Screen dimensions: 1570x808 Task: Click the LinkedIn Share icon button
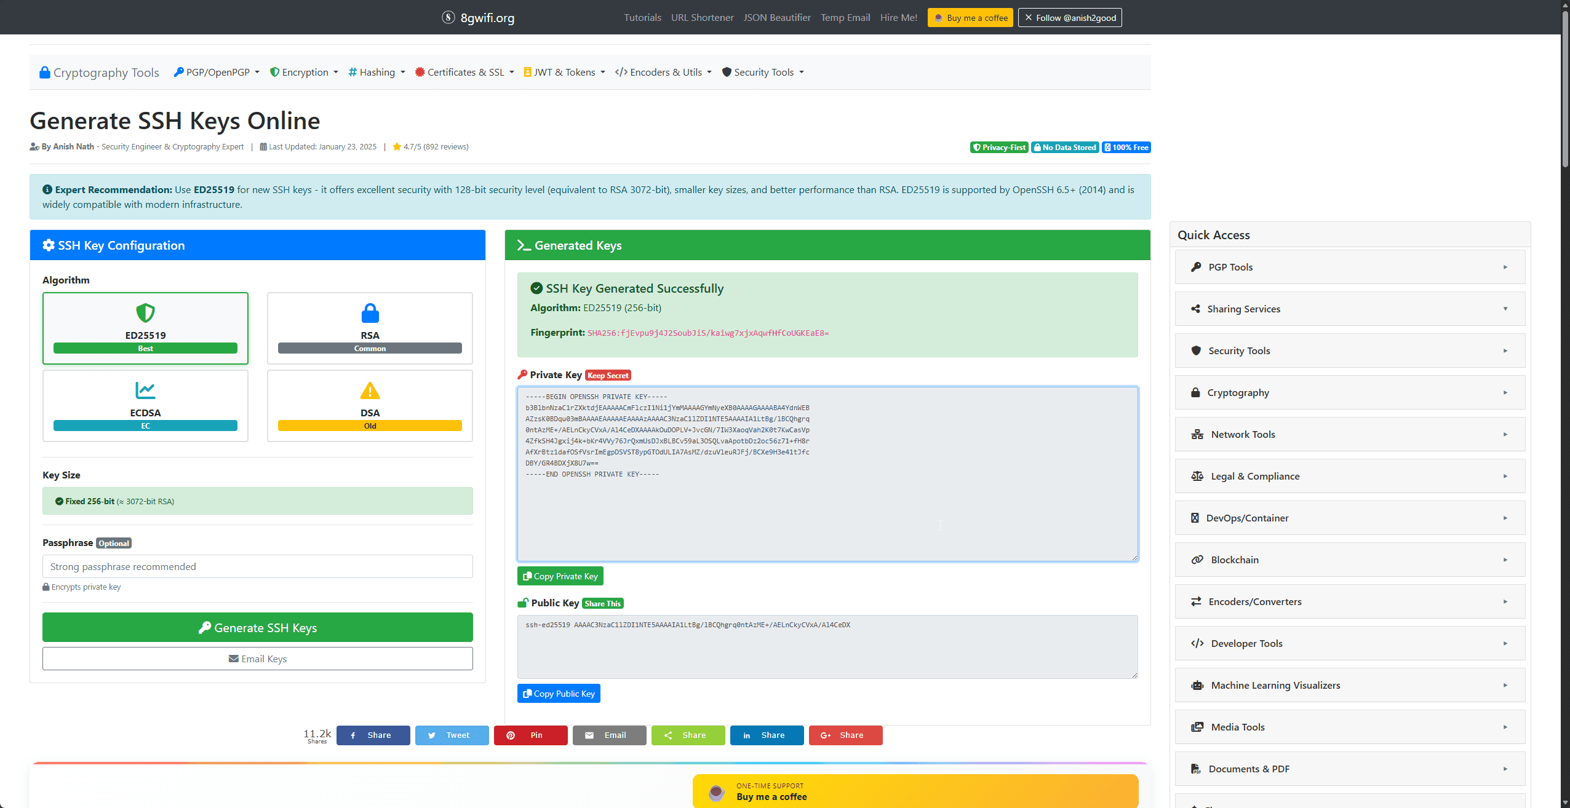(x=767, y=735)
